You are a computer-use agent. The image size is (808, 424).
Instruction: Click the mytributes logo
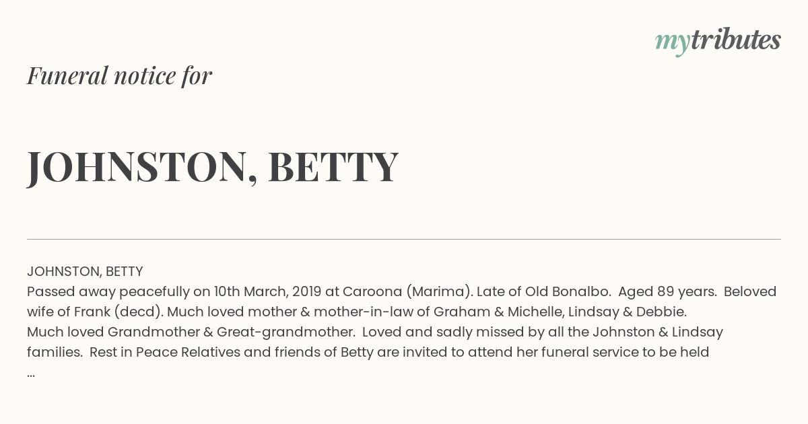click(x=718, y=41)
